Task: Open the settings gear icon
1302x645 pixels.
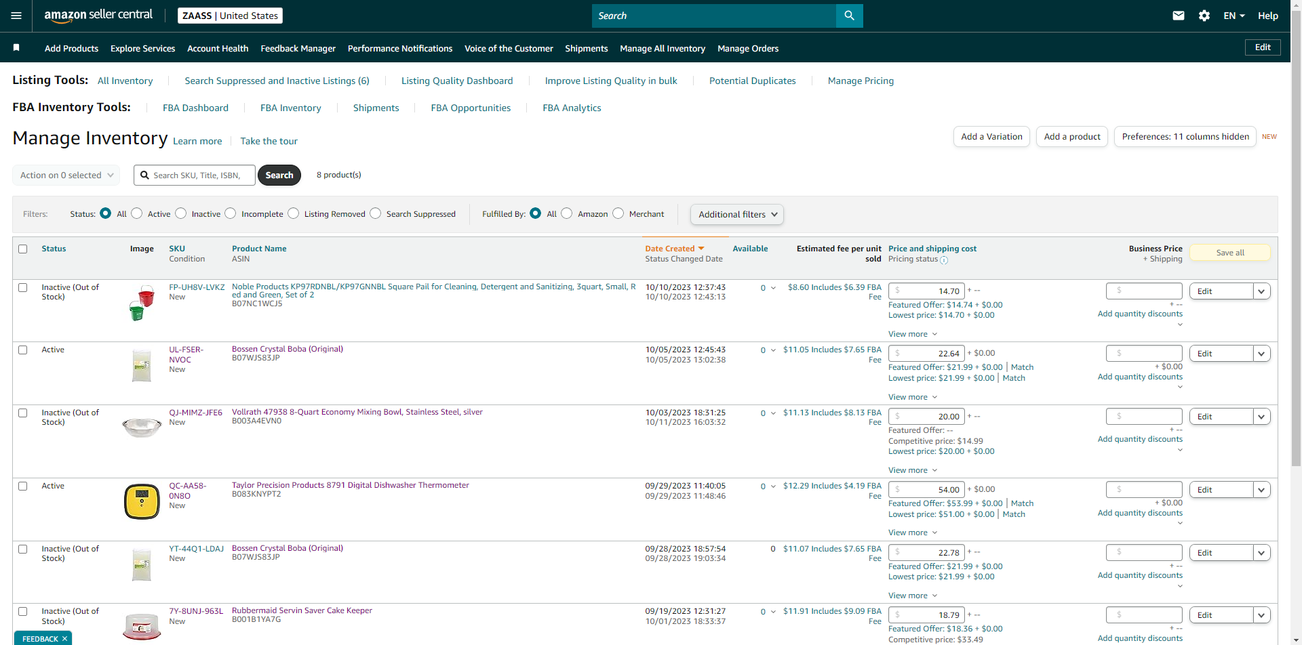Action: 1204,16
